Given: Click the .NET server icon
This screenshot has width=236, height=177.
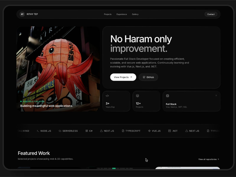Looking at the screenshot, I should pos(170,131).
